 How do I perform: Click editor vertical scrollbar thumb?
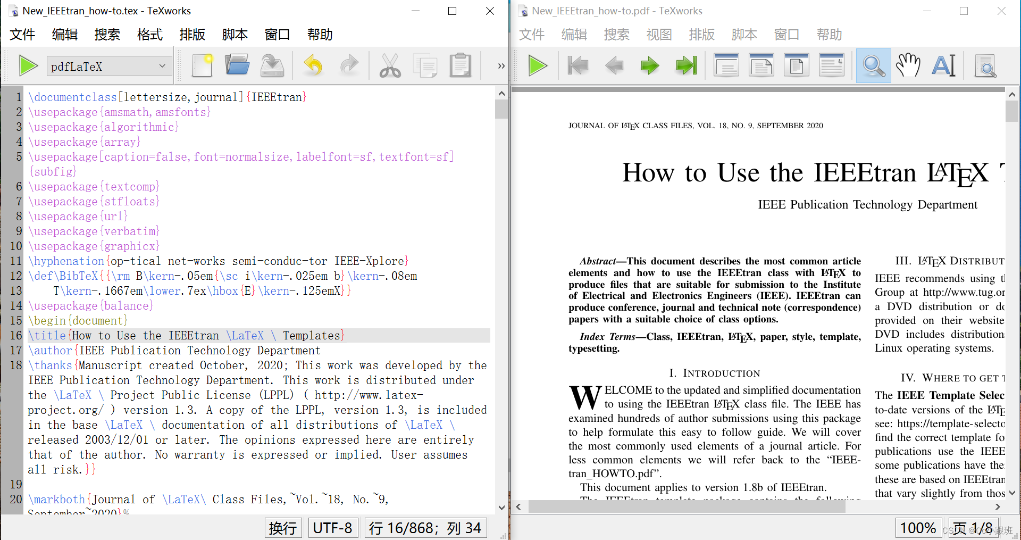click(x=501, y=109)
